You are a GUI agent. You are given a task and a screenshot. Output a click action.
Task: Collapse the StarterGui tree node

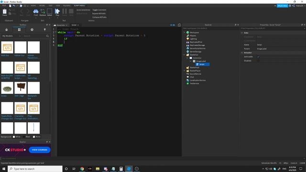(184, 55)
